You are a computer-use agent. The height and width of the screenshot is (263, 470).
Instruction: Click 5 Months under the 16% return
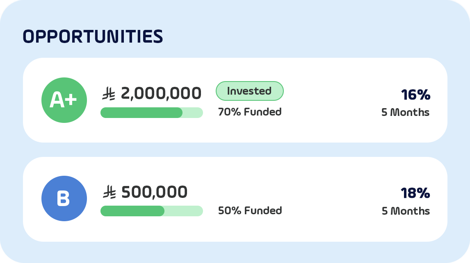pos(405,112)
